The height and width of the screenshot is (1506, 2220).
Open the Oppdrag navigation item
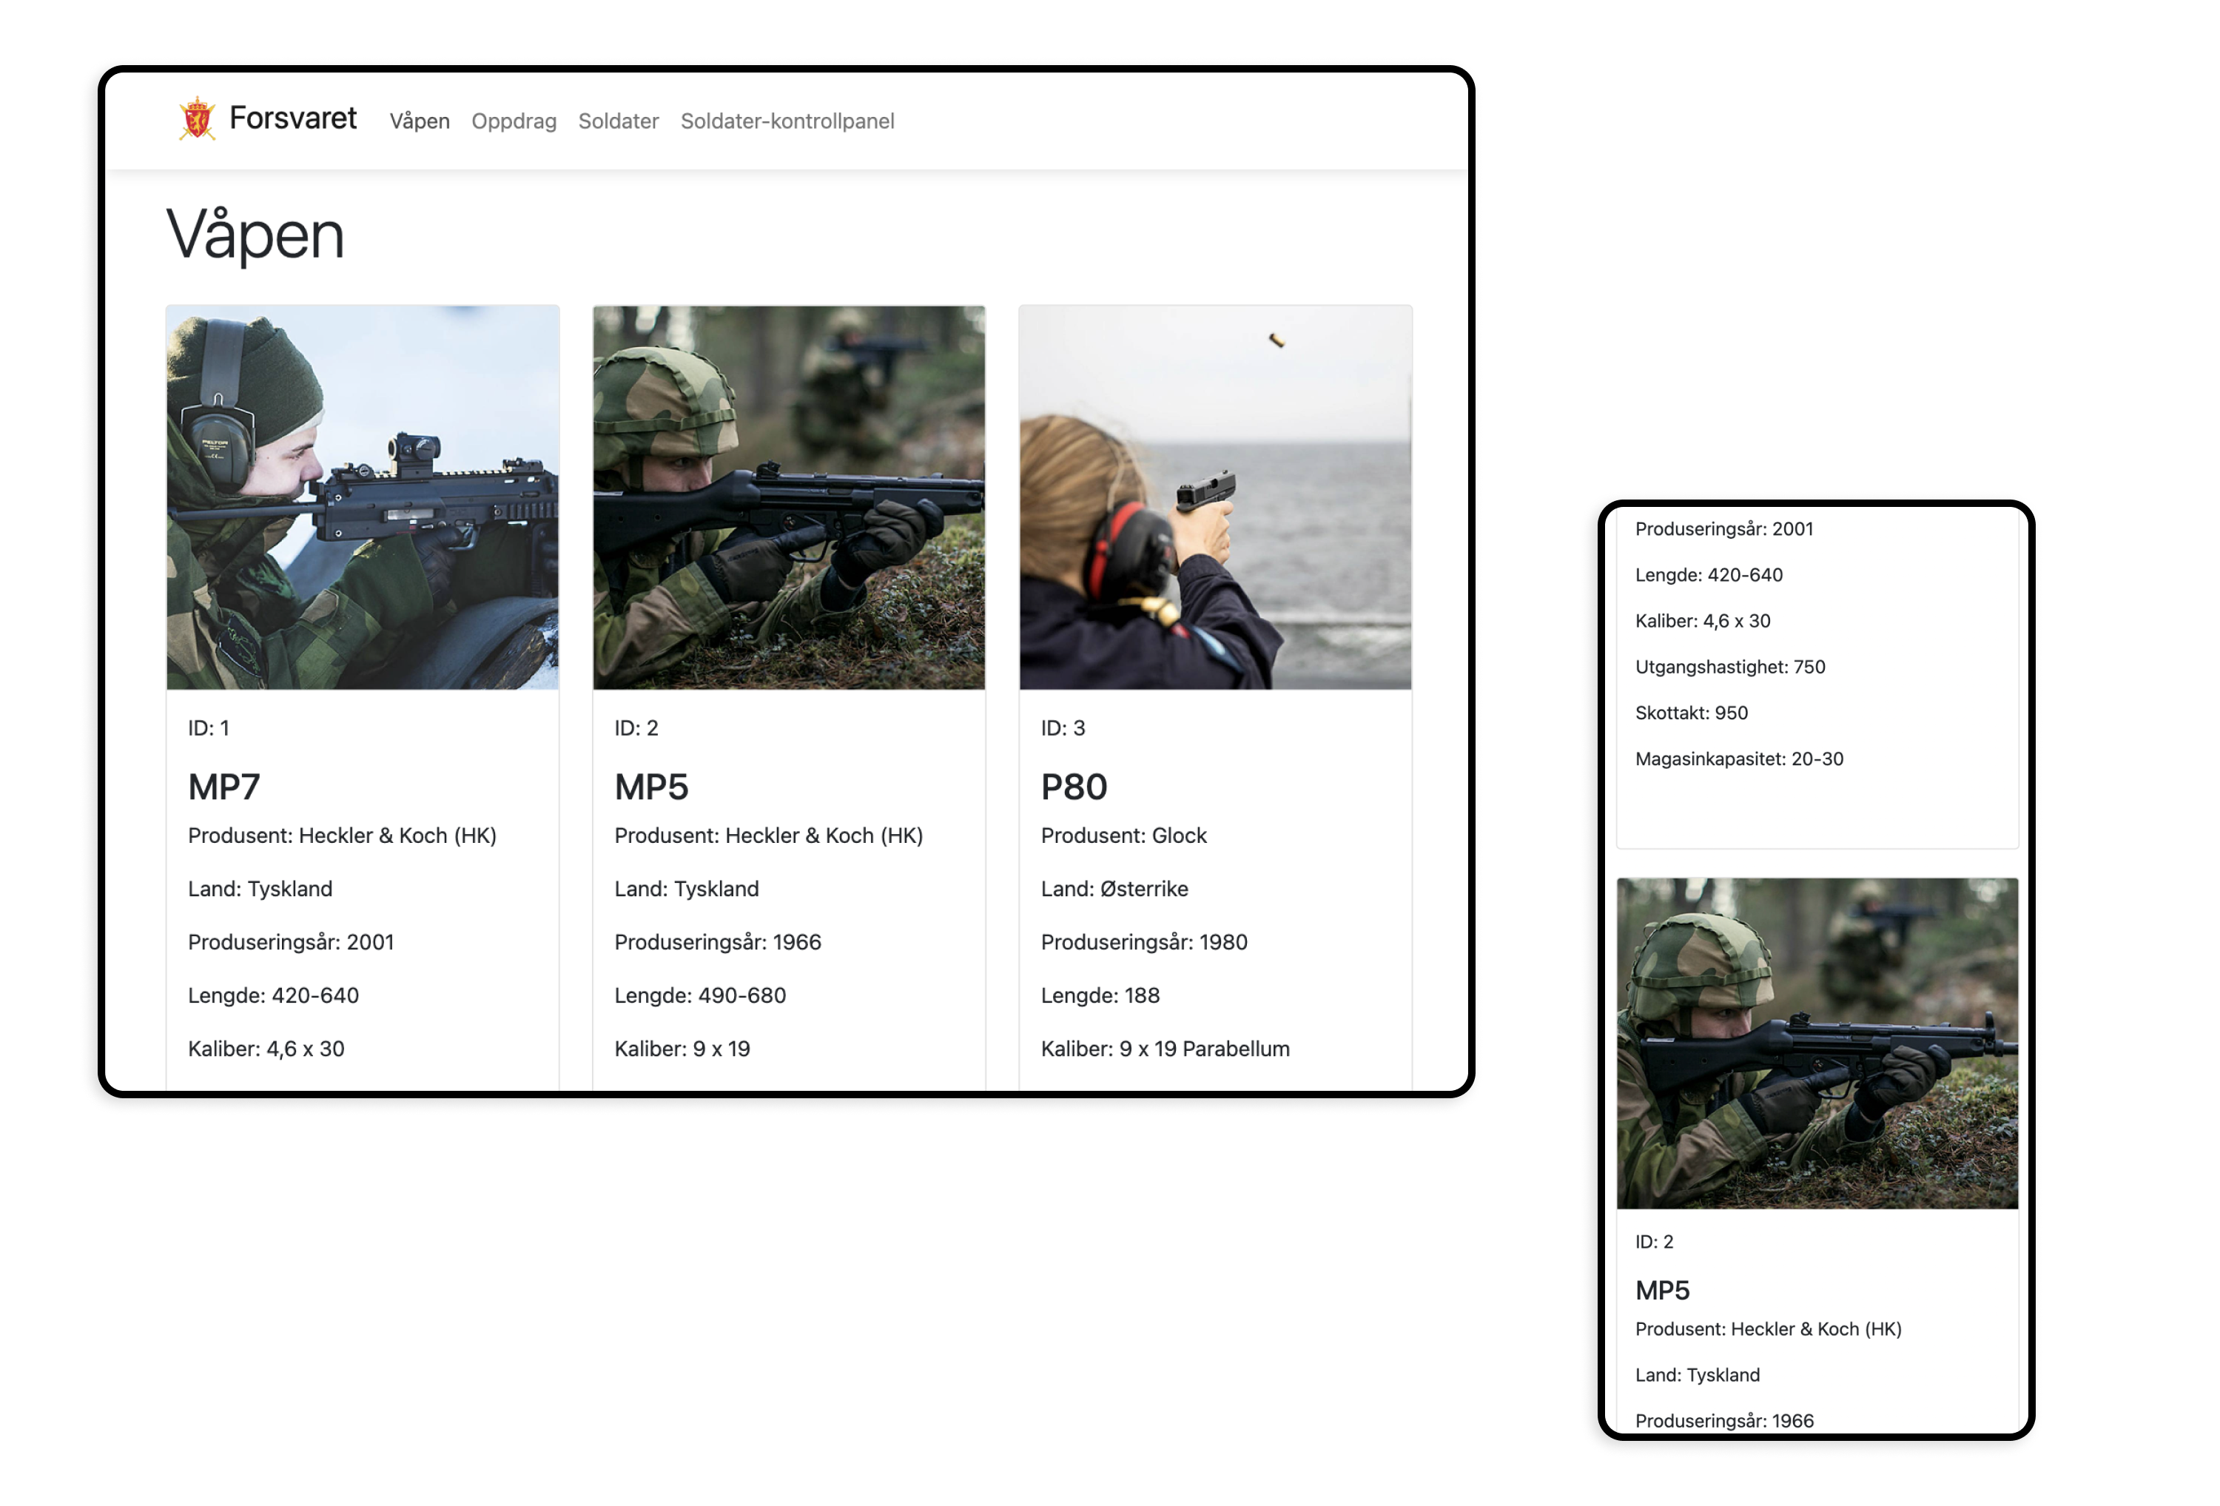(514, 121)
